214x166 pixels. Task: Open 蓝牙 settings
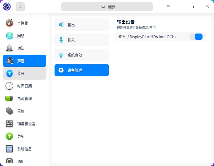coord(25,73)
